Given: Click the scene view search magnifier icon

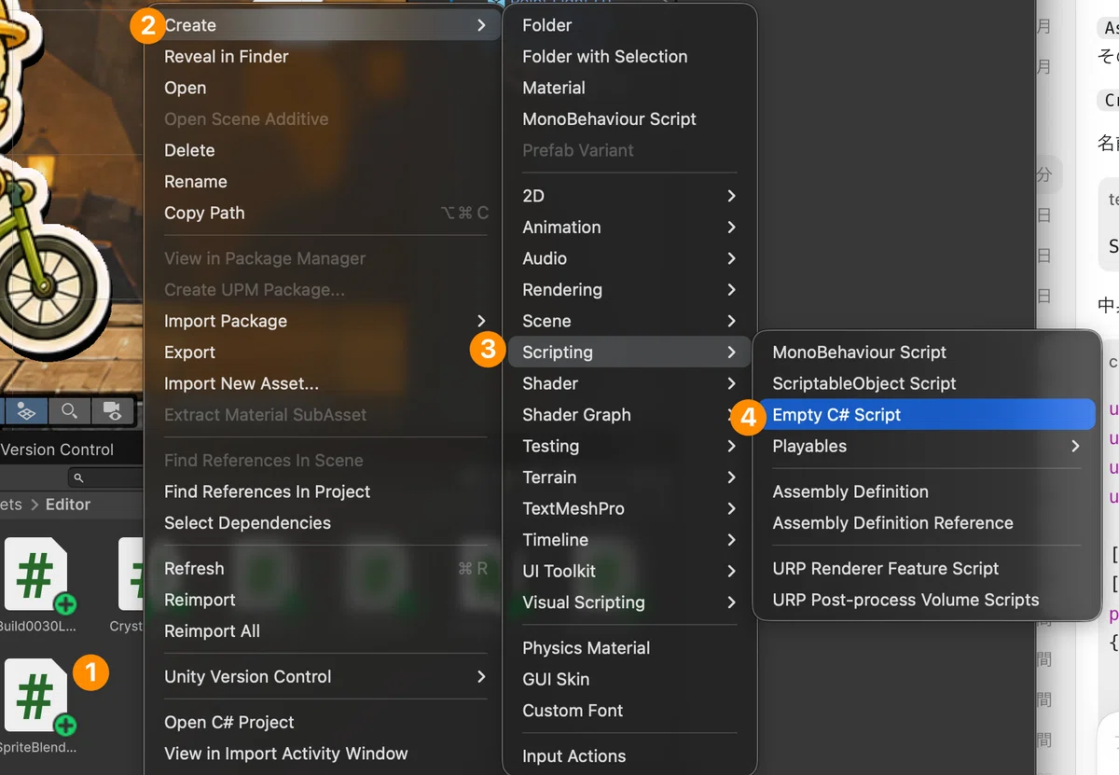Looking at the screenshot, I should [69, 410].
